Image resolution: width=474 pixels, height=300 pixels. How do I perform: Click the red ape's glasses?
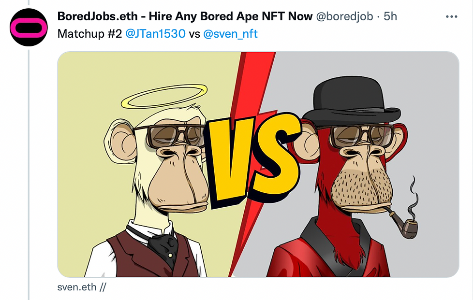pos(362,136)
